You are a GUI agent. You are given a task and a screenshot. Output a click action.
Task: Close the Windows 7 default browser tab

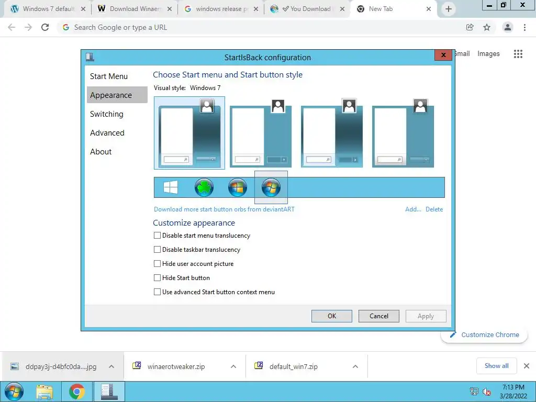pyautogui.click(x=83, y=9)
